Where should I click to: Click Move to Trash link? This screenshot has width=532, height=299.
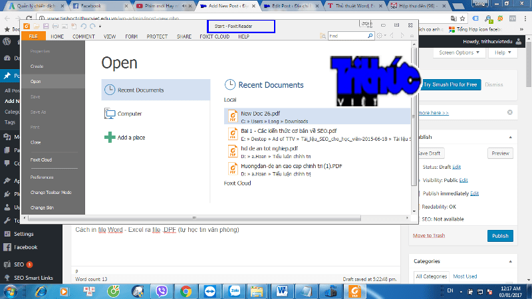(x=429, y=235)
